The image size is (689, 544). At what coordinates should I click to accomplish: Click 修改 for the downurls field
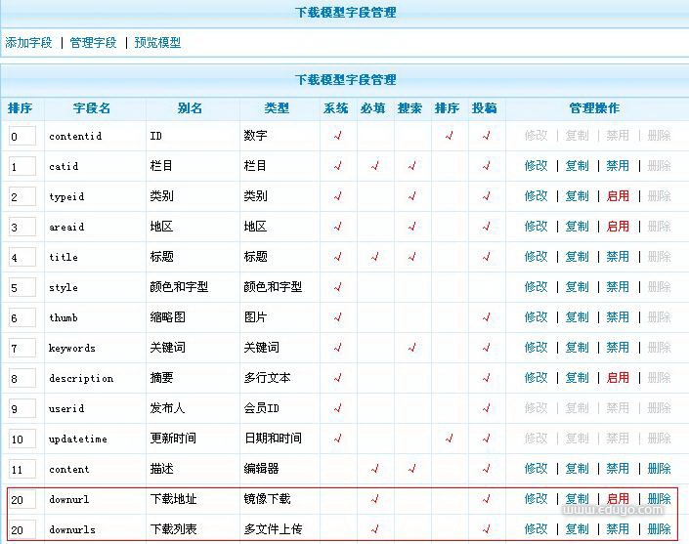tap(536, 529)
